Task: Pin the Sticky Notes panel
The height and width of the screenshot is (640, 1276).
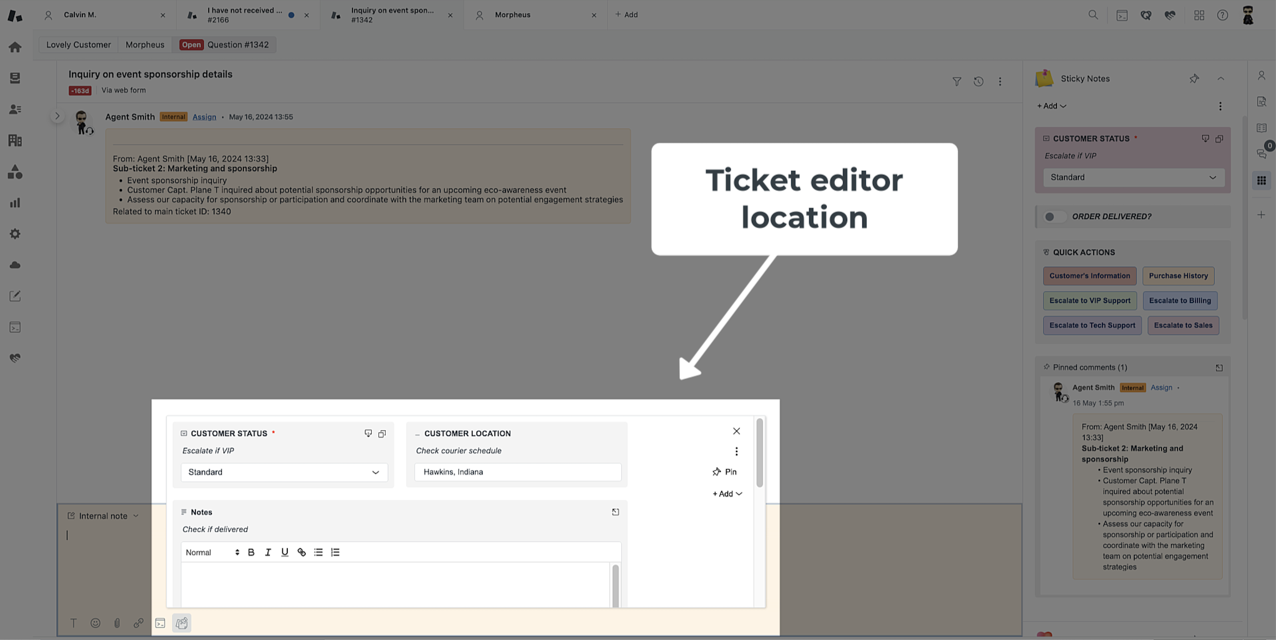Action: (x=1194, y=79)
